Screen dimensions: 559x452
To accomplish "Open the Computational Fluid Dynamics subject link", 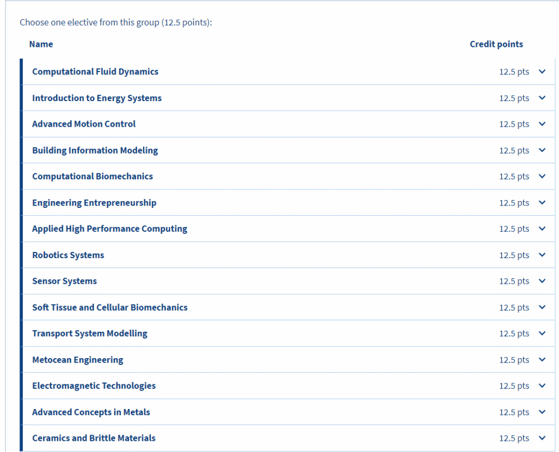I will click(x=95, y=72).
